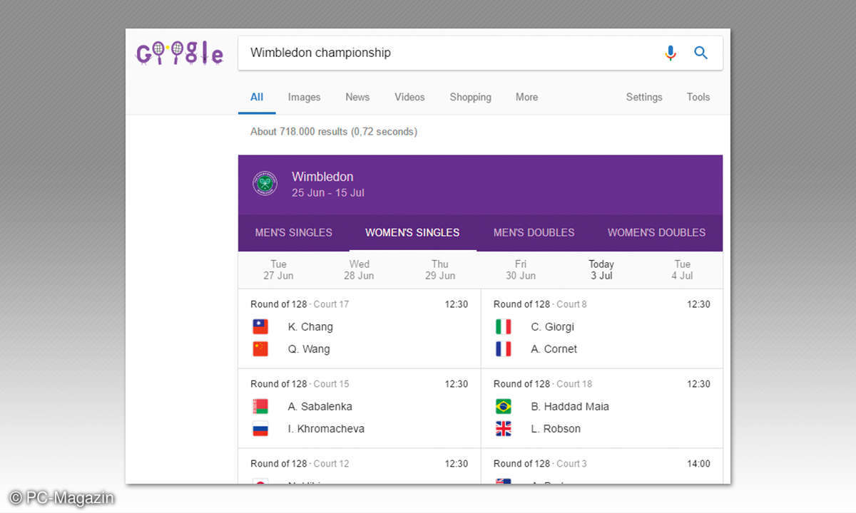This screenshot has height=513, width=856.
Task: Click the Court 3 match header
Action: [x=540, y=464]
